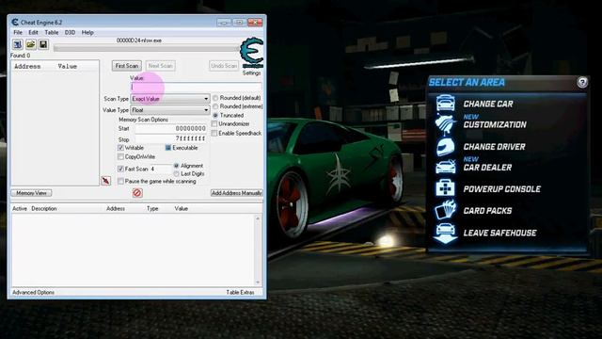Click Add Address Manually button
Viewport: 602px width, 339px height.
click(236, 193)
